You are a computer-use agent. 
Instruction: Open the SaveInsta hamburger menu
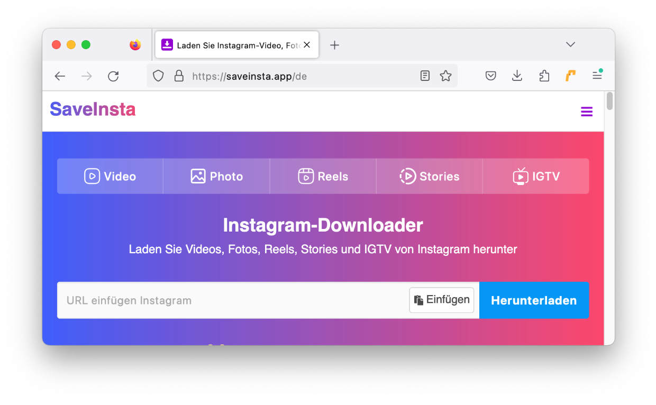[x=587, y=112]
